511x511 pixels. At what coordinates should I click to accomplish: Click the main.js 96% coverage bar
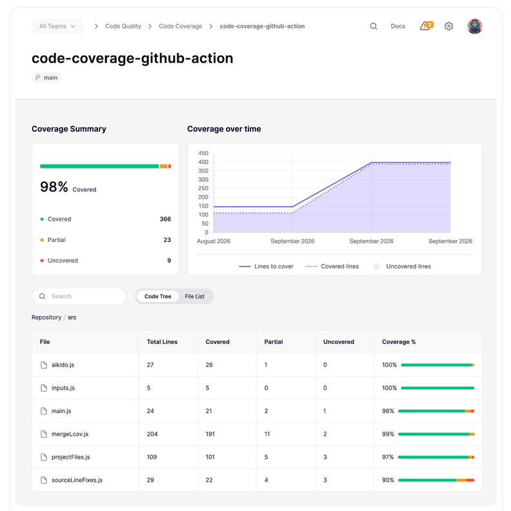pos(436,411)
